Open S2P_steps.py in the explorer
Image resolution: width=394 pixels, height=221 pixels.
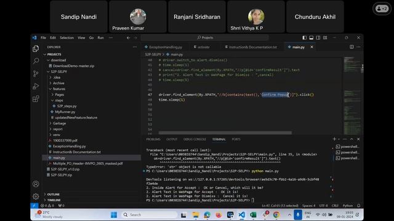click(x=66, y=106)
